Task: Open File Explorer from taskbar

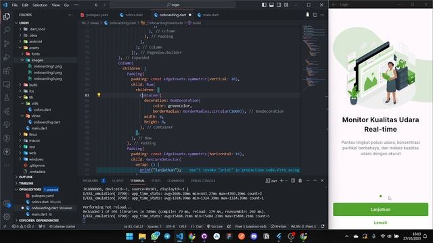Action: pos(142,236)
